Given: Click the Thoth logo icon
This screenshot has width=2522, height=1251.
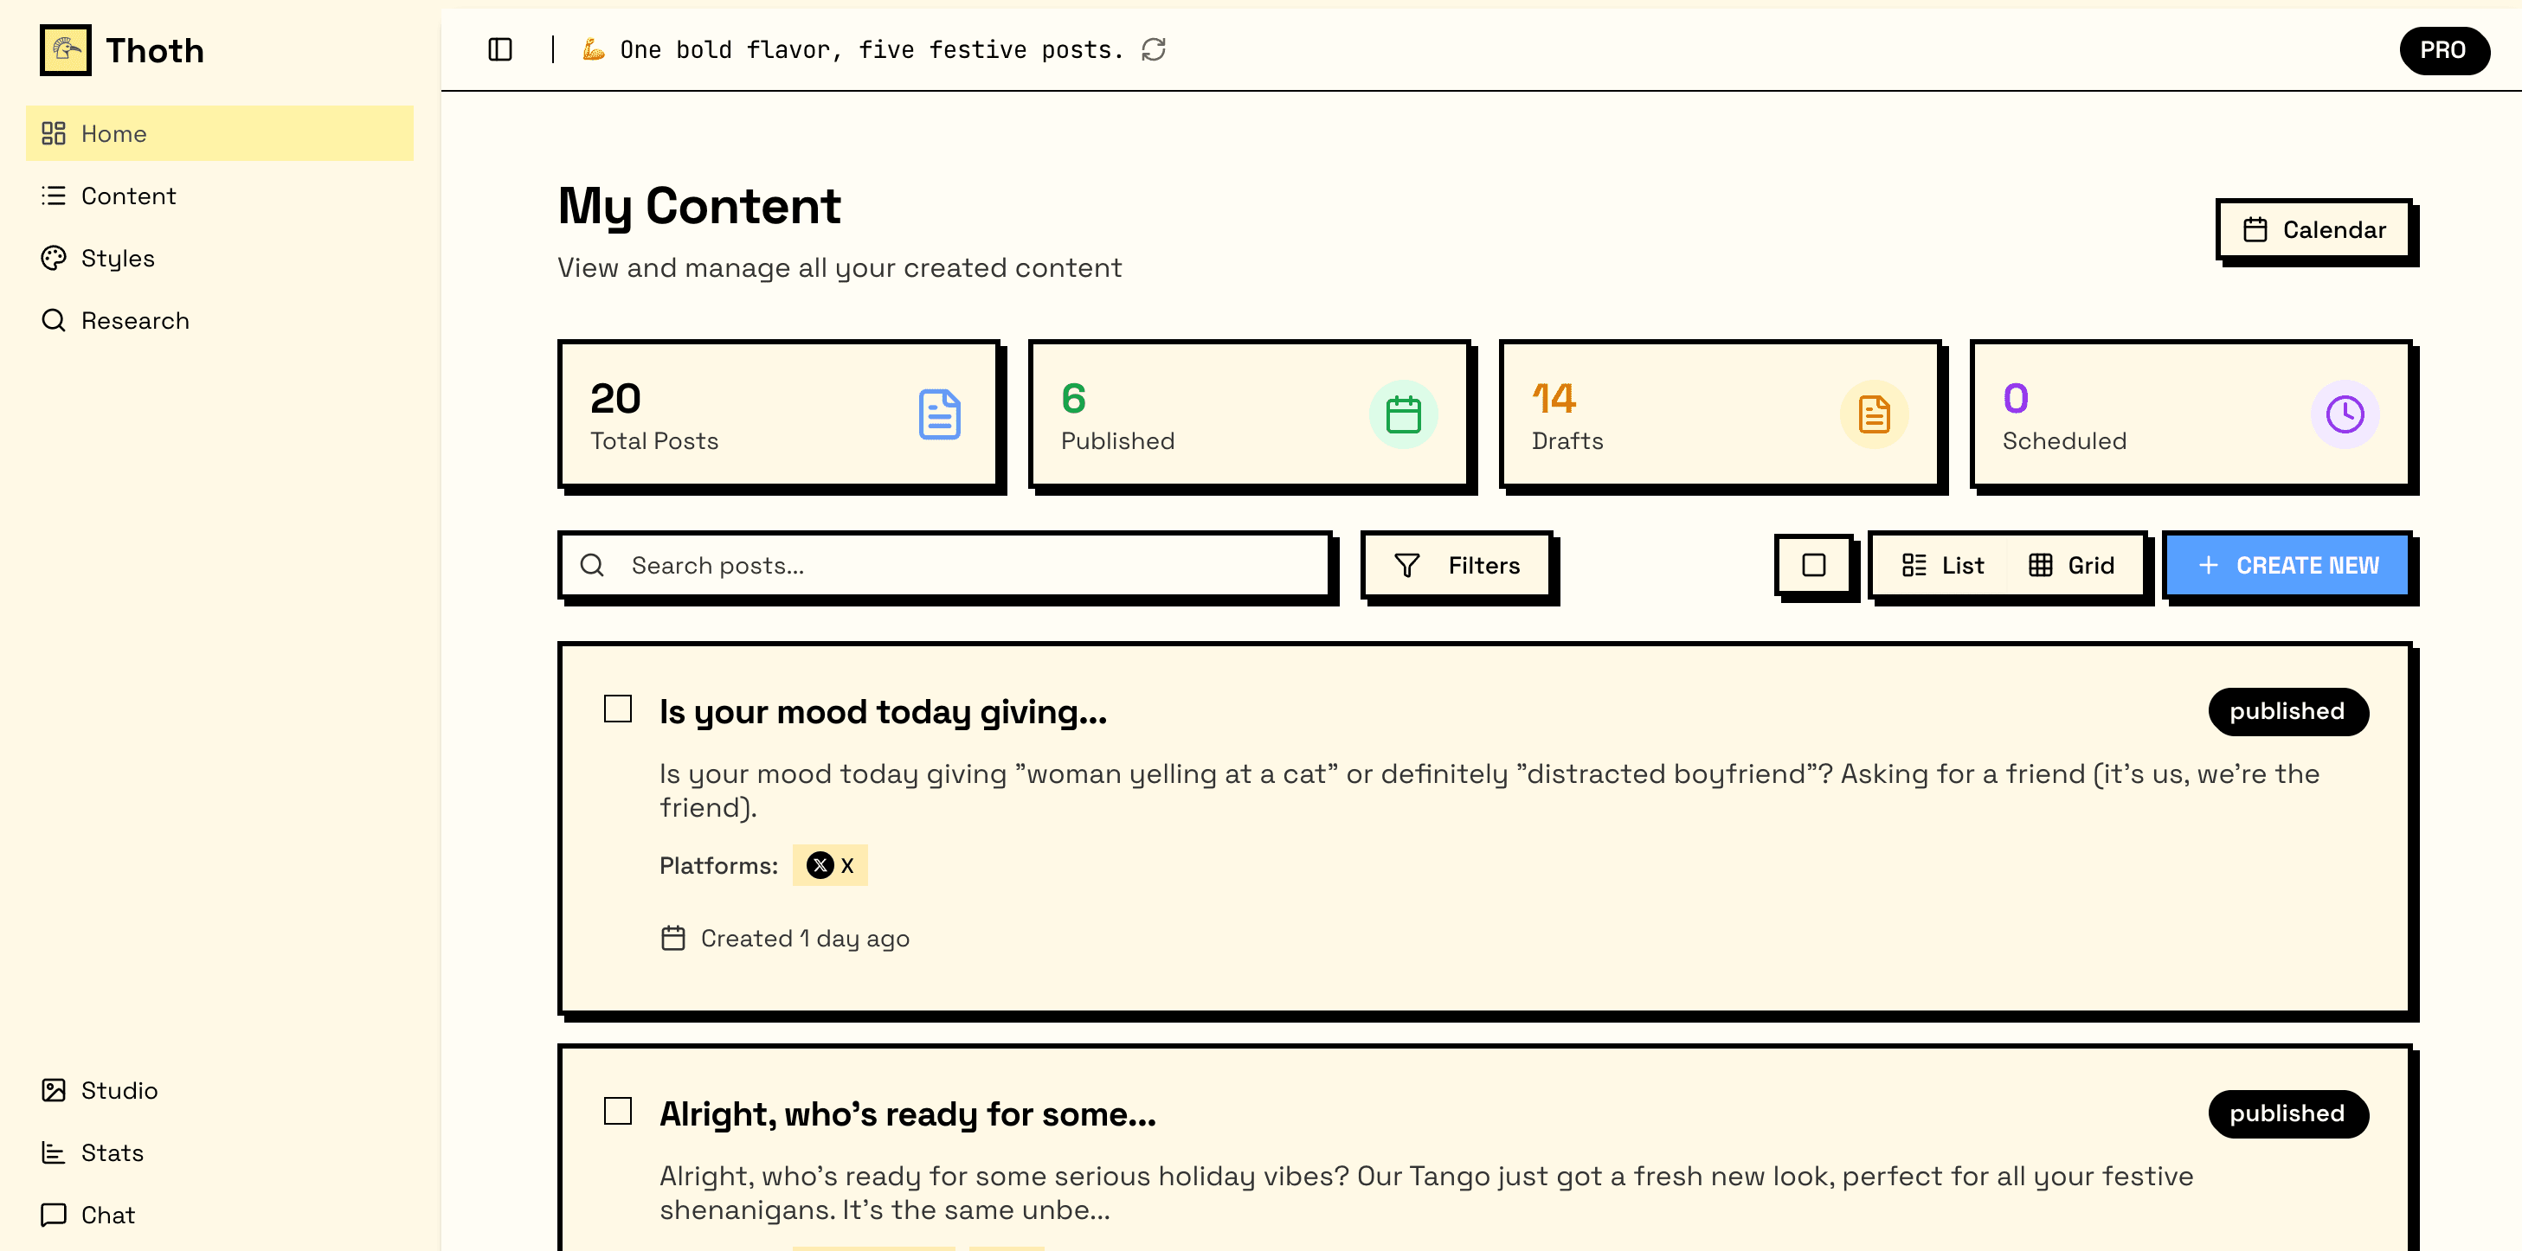Looking at the screenshot, I should [65, 50].
